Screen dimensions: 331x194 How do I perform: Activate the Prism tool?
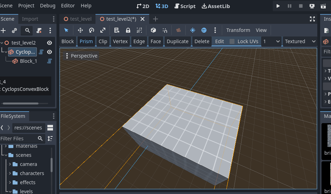(x=86, y=41)
